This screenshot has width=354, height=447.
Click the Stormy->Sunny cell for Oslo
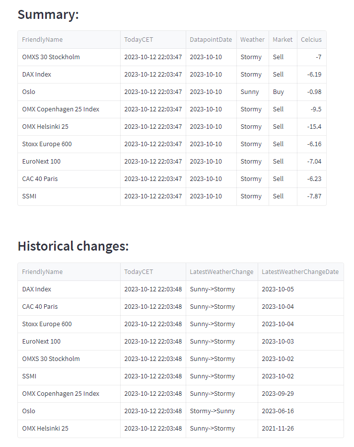(212, 411)
